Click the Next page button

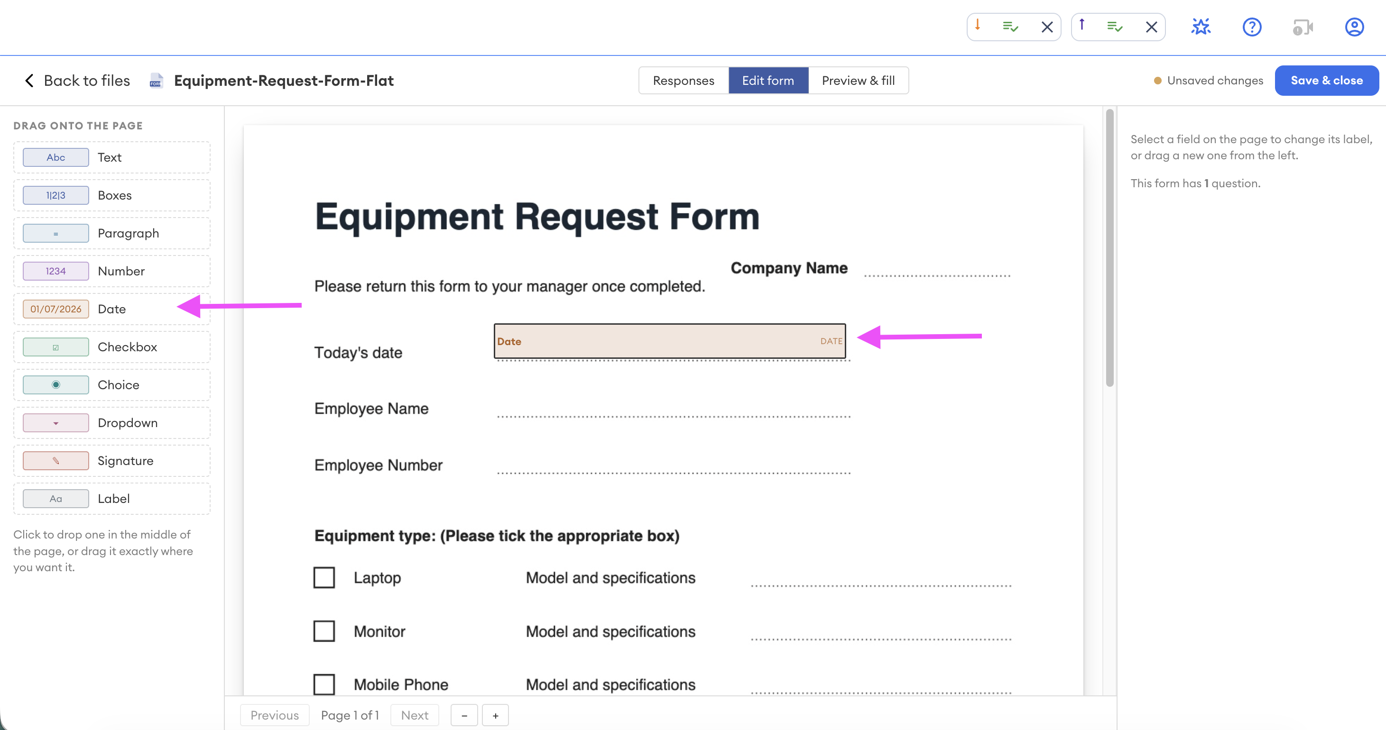click(414, 715)
